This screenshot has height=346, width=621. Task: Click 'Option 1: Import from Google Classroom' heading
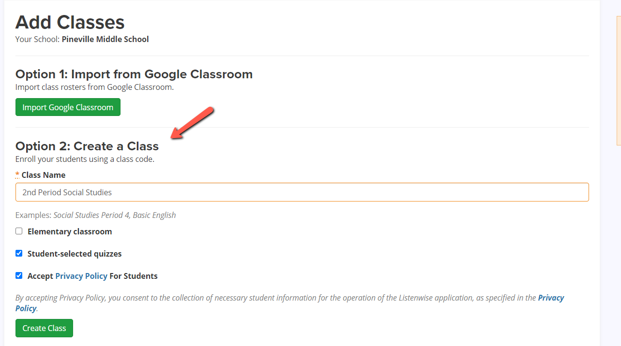tap(134, 74)
